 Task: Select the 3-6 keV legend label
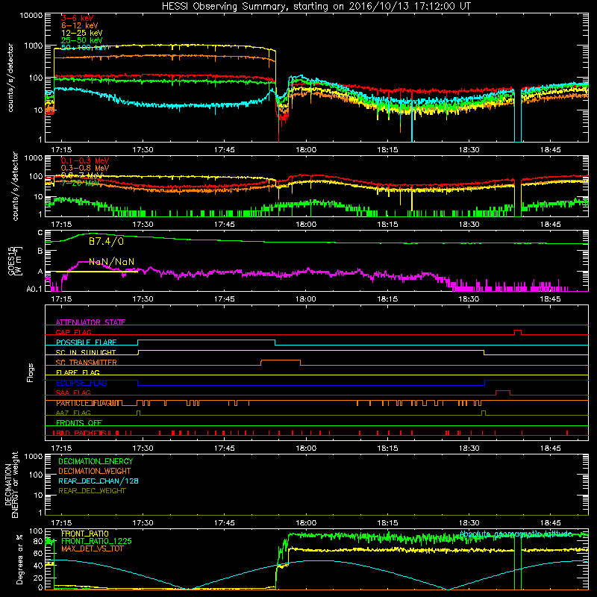[x=77, y=18]
